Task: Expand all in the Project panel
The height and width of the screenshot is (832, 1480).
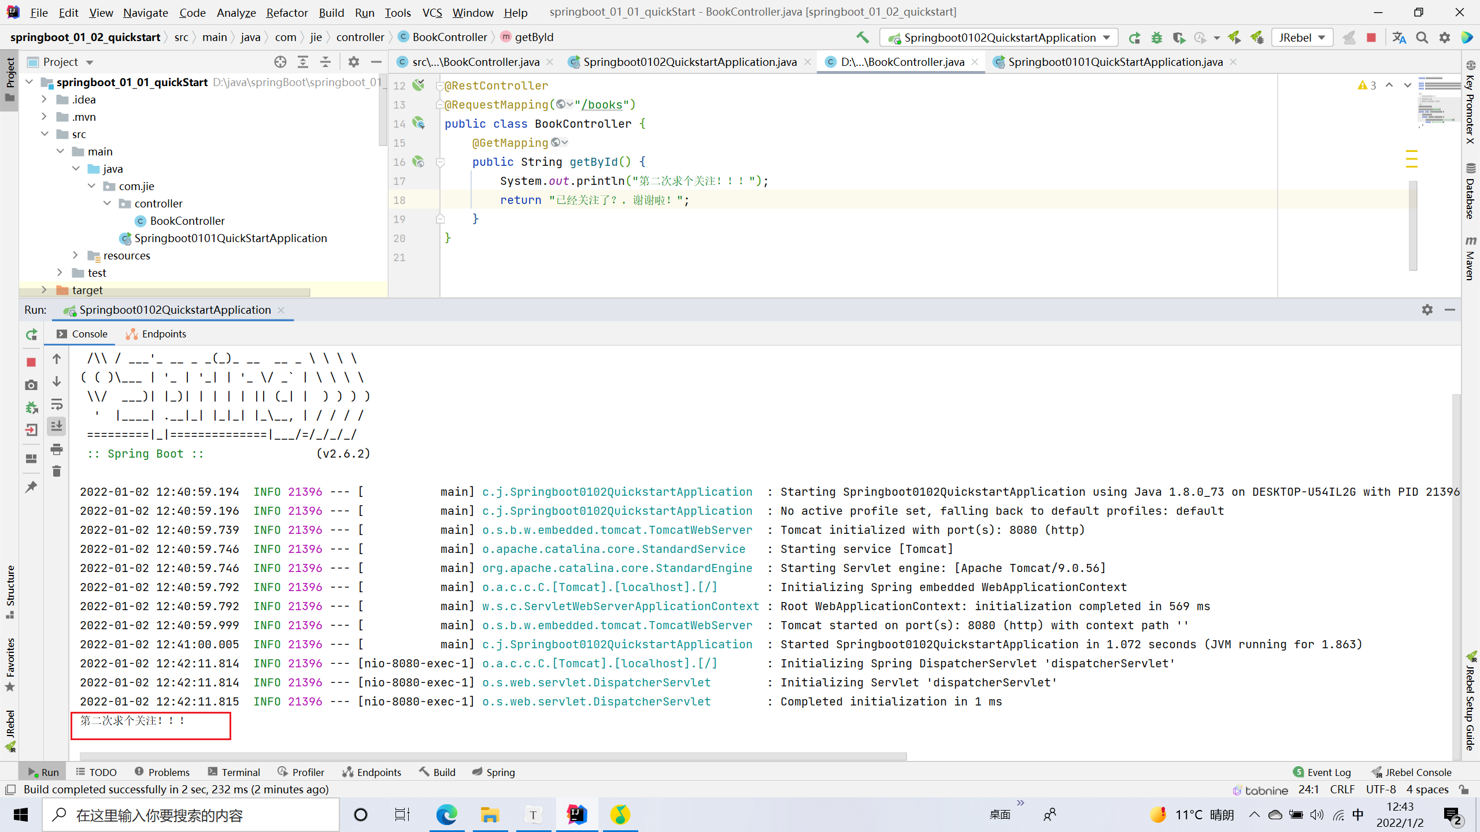Action: click(303, 62)
